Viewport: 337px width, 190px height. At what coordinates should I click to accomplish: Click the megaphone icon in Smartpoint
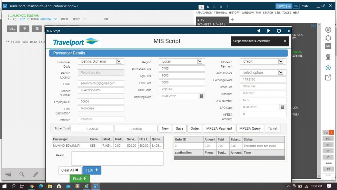coord(8,174)
